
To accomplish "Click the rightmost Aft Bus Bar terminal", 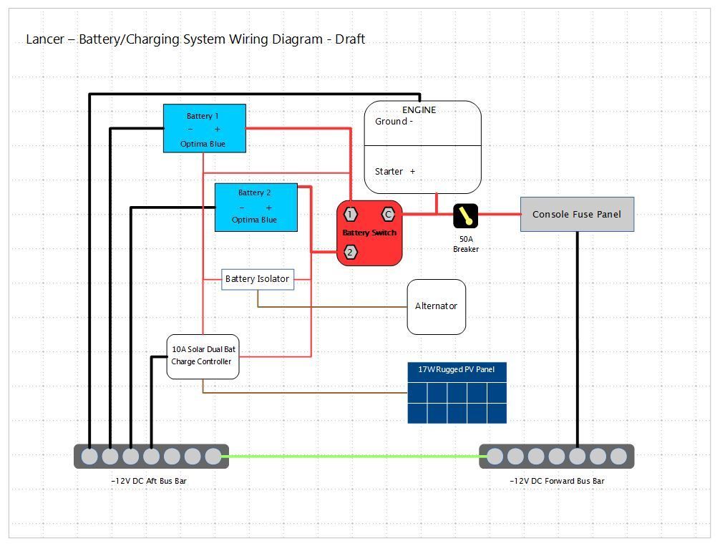I will pyautogui.click(x=213, y=457).
